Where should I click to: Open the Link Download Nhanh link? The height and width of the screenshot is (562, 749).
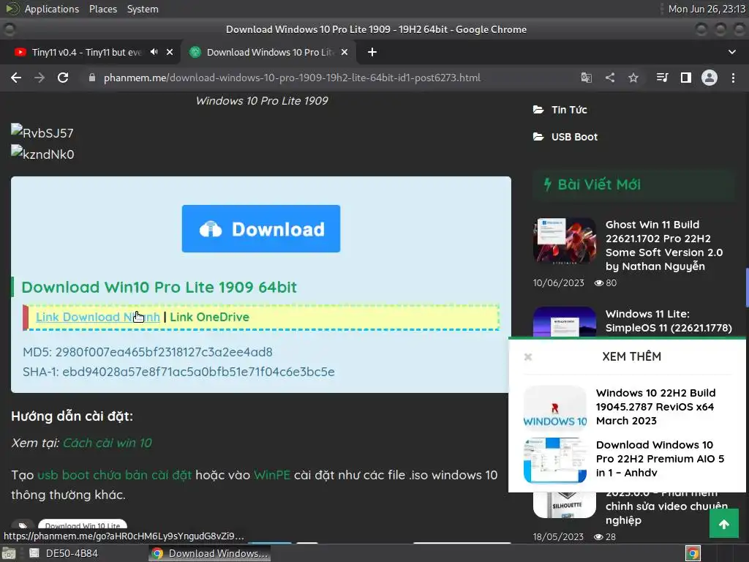pyautogui.click(x=98, y=317)
